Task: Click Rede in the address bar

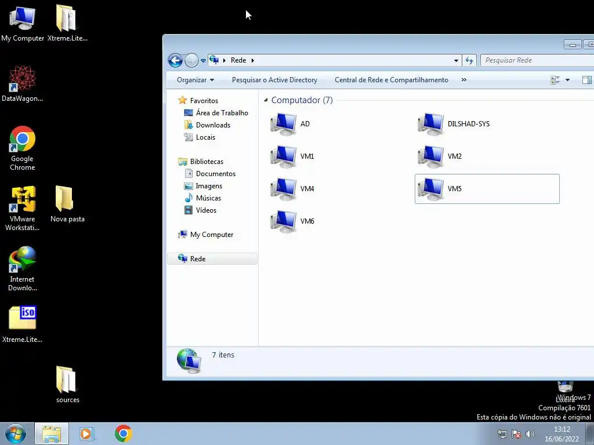Action: (238, 60)
